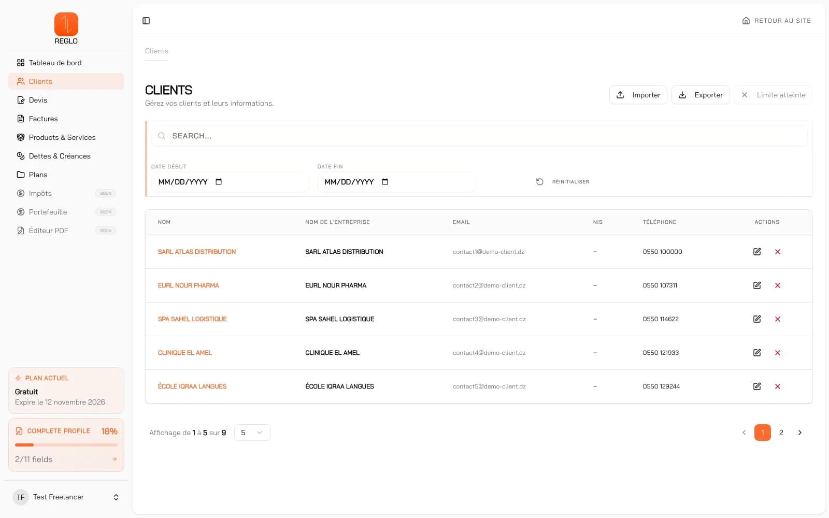The image size is (829, 518).
Task: Click Retour au site link
Action: coord(776,21)
